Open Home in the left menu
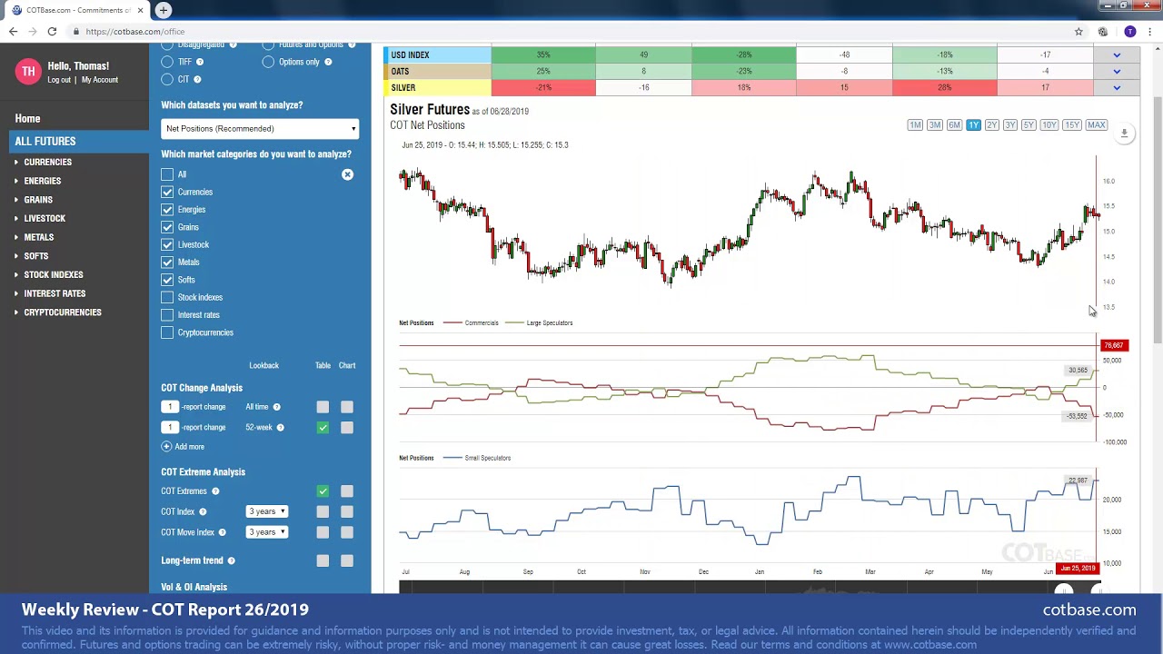Screen dimensions: 1163x654 click(27, 118)
